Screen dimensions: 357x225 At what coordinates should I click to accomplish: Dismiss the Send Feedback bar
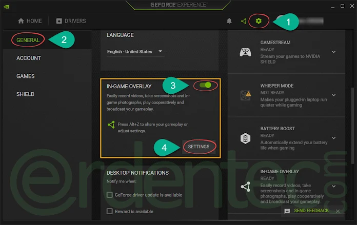click(x=338, y=211)
